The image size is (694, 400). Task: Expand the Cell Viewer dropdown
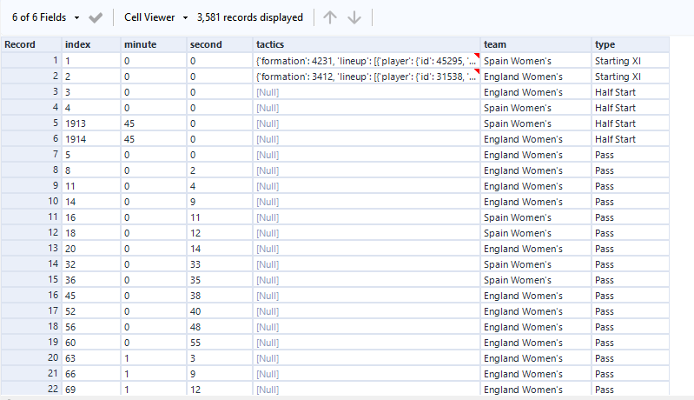pyautogui.click(x=156, y=17)
